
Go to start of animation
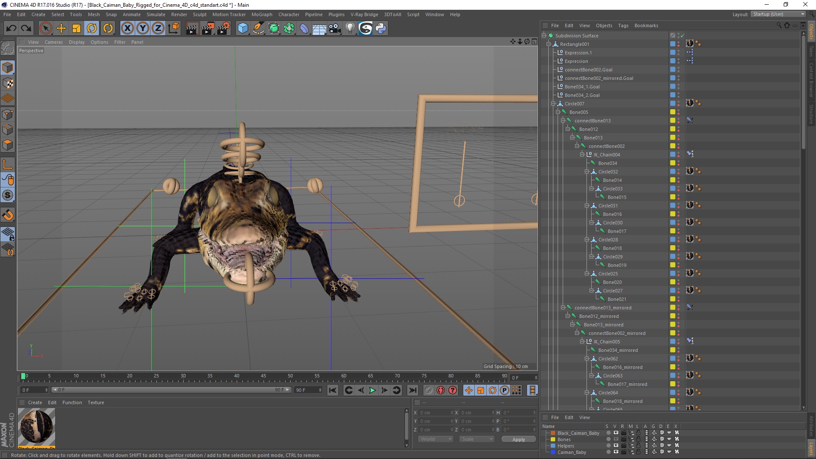pyautogui.click(x=333, y=390)
